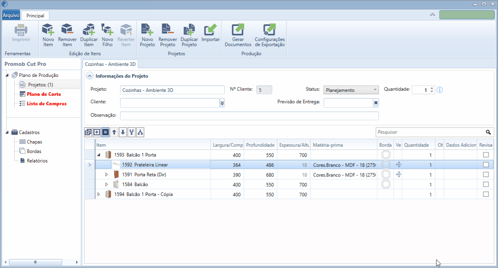Enable Revisar checkbox on Porta Reta row
The image size is (498, 268).
click(486, 175)
